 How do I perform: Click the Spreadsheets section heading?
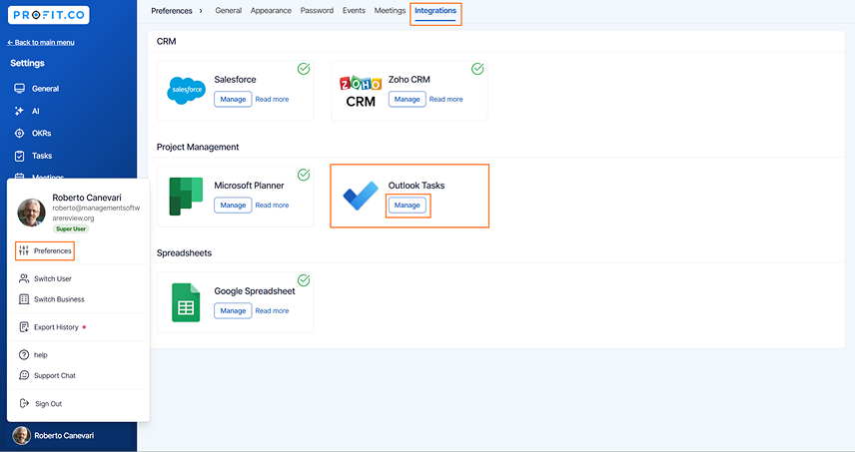[184, 253]
